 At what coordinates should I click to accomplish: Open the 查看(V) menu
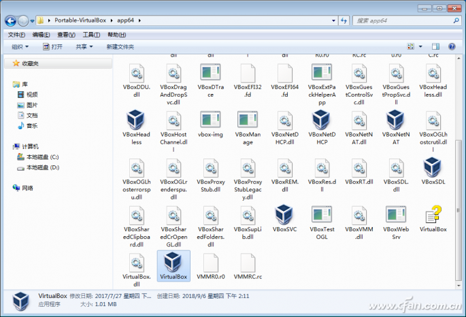pos(66,35)
